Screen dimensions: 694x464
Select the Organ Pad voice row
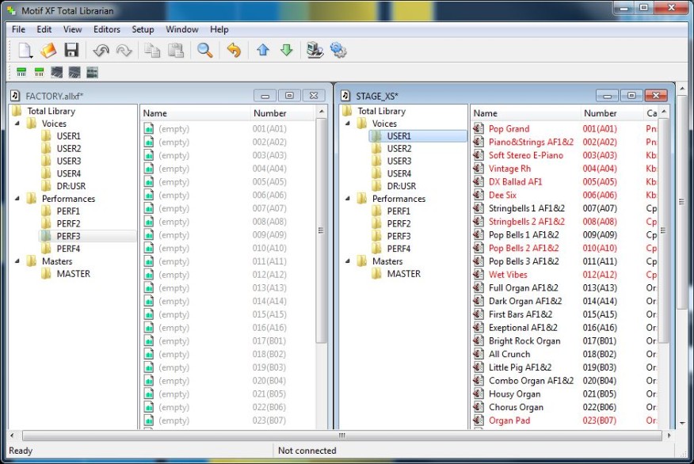pyautogui.click(x=564, y=420)
